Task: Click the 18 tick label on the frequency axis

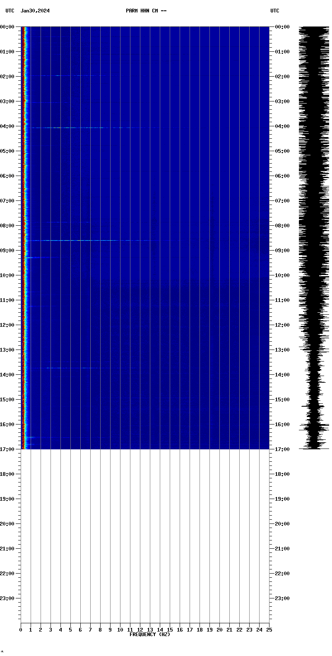Action: click(x=200, y=630)
